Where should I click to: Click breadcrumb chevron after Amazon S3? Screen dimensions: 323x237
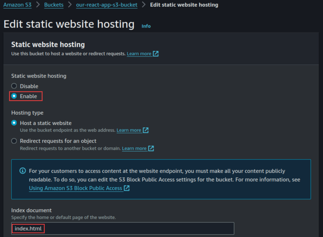(38, 5)
